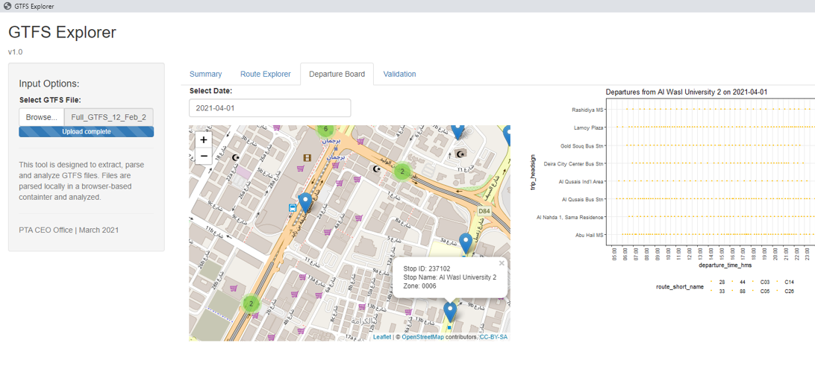This screenshot has width=815, height=387.
Task: Zoom out on the map
Action: tap(204, 157)
